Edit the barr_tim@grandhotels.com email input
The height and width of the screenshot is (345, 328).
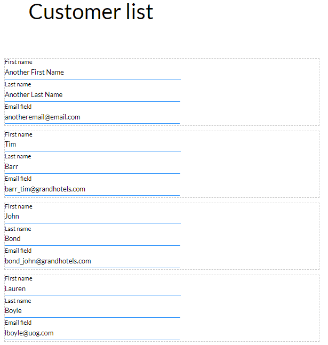click(x=92, y=189)
